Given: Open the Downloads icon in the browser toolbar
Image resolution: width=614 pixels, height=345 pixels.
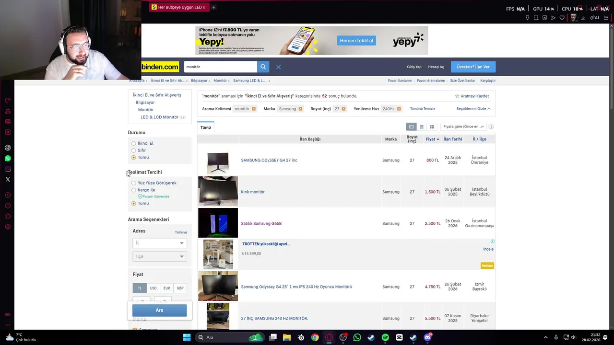Looking at the screenshot, I should point(583,18).
